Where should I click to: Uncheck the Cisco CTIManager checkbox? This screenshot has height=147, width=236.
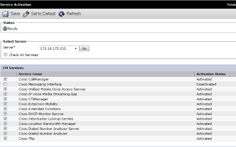(5, 99)
